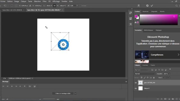Open the Image menu
Viewport: 180px width, 101px height.
pyautogui.click(x=17, y=1)
